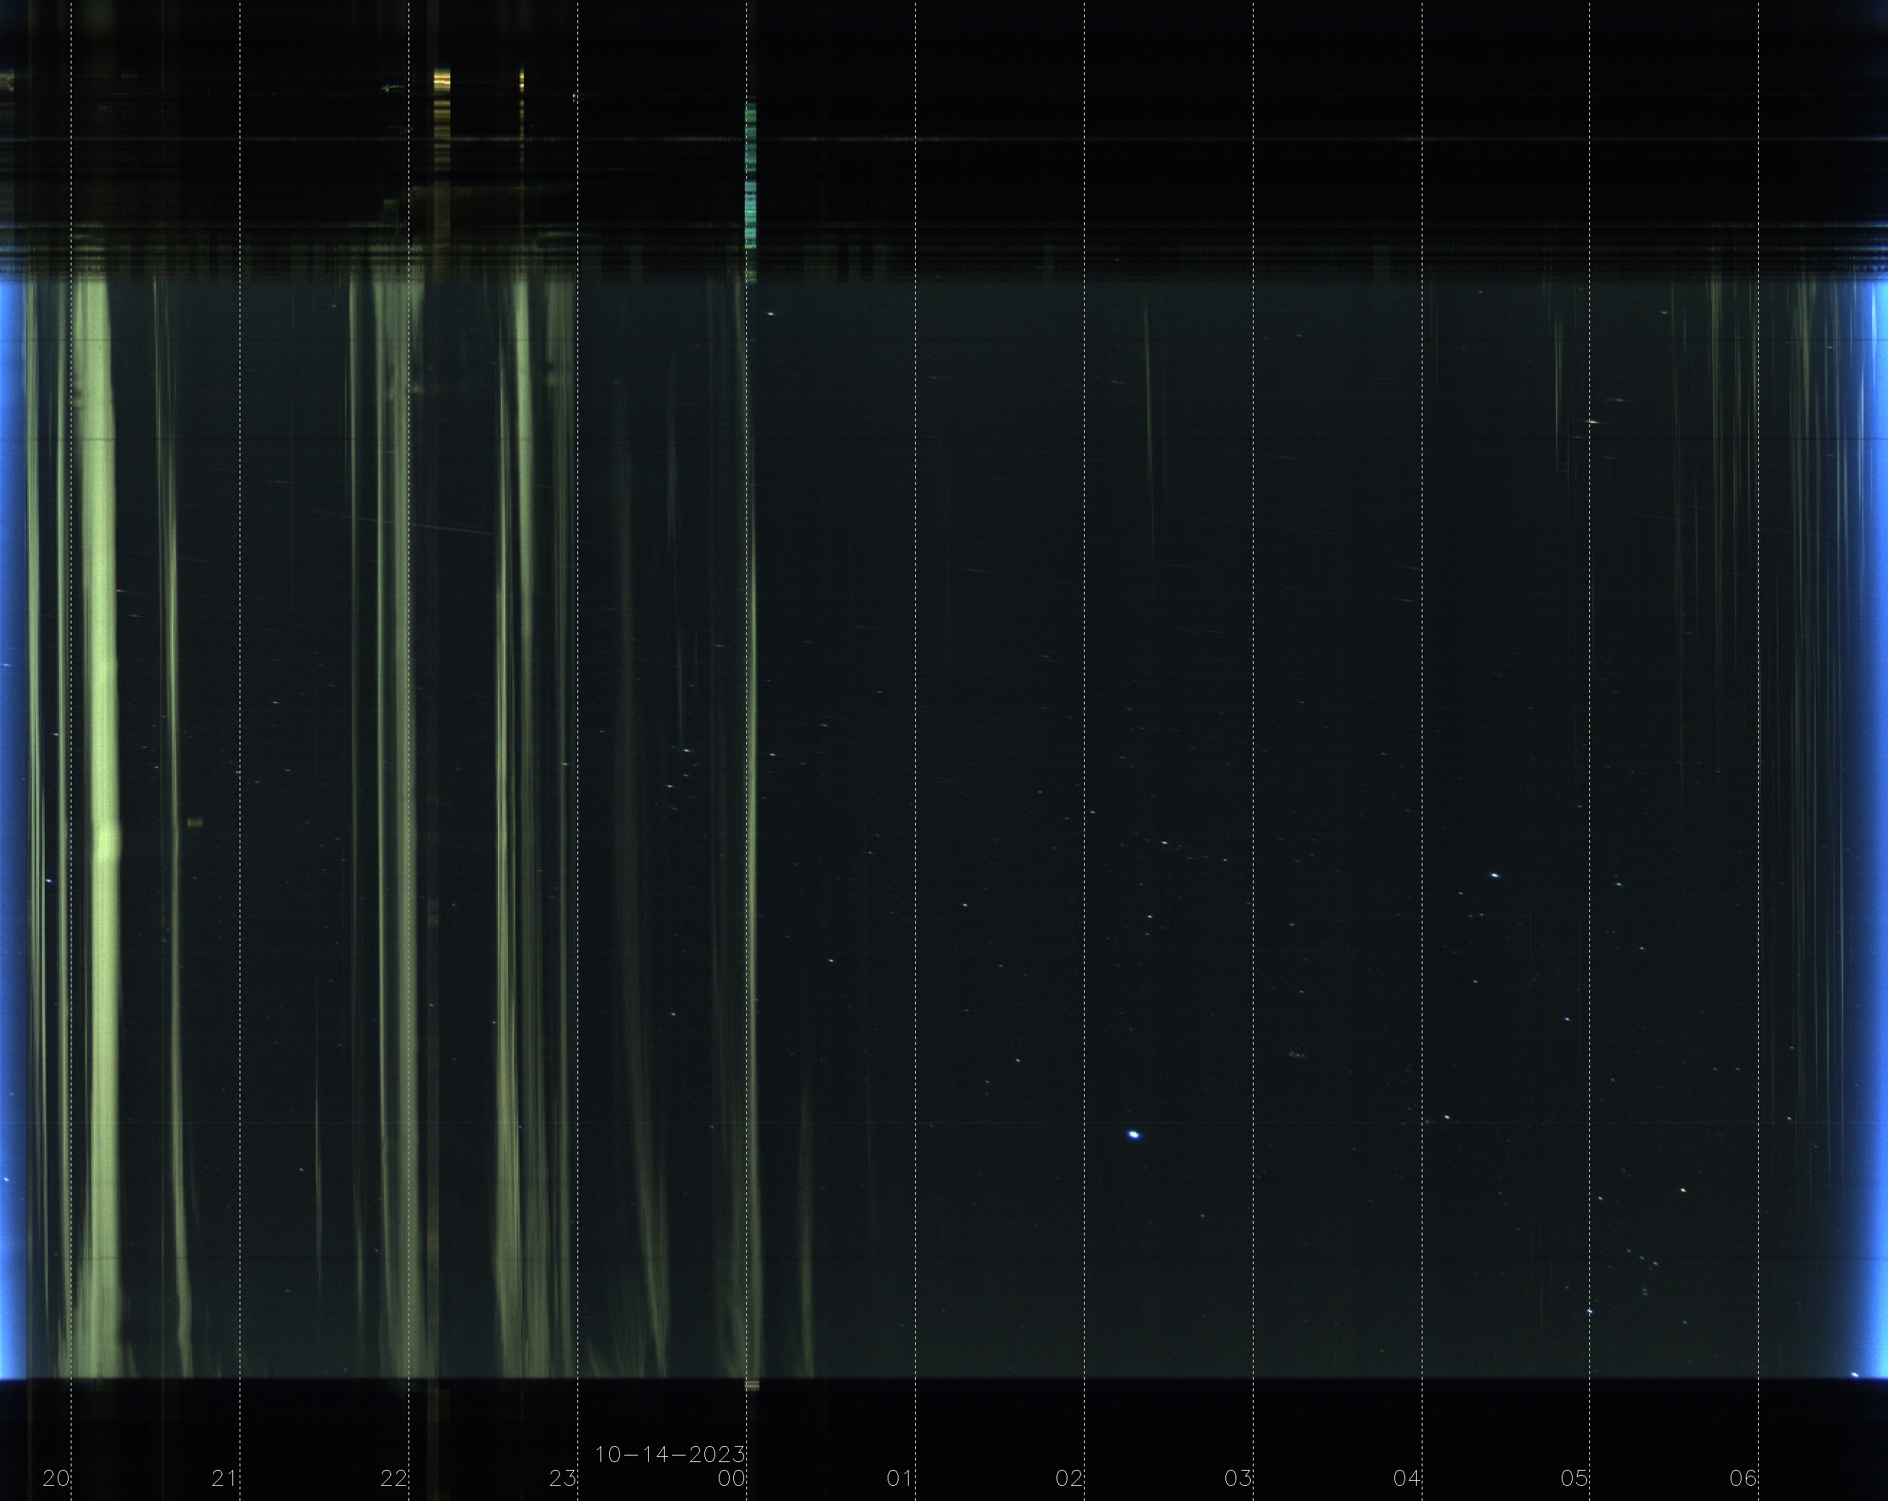Viewport: 1888px width, 1501px height.
Task: Click the 10-14-2023 date label
Action: (x=670, y=1455)
